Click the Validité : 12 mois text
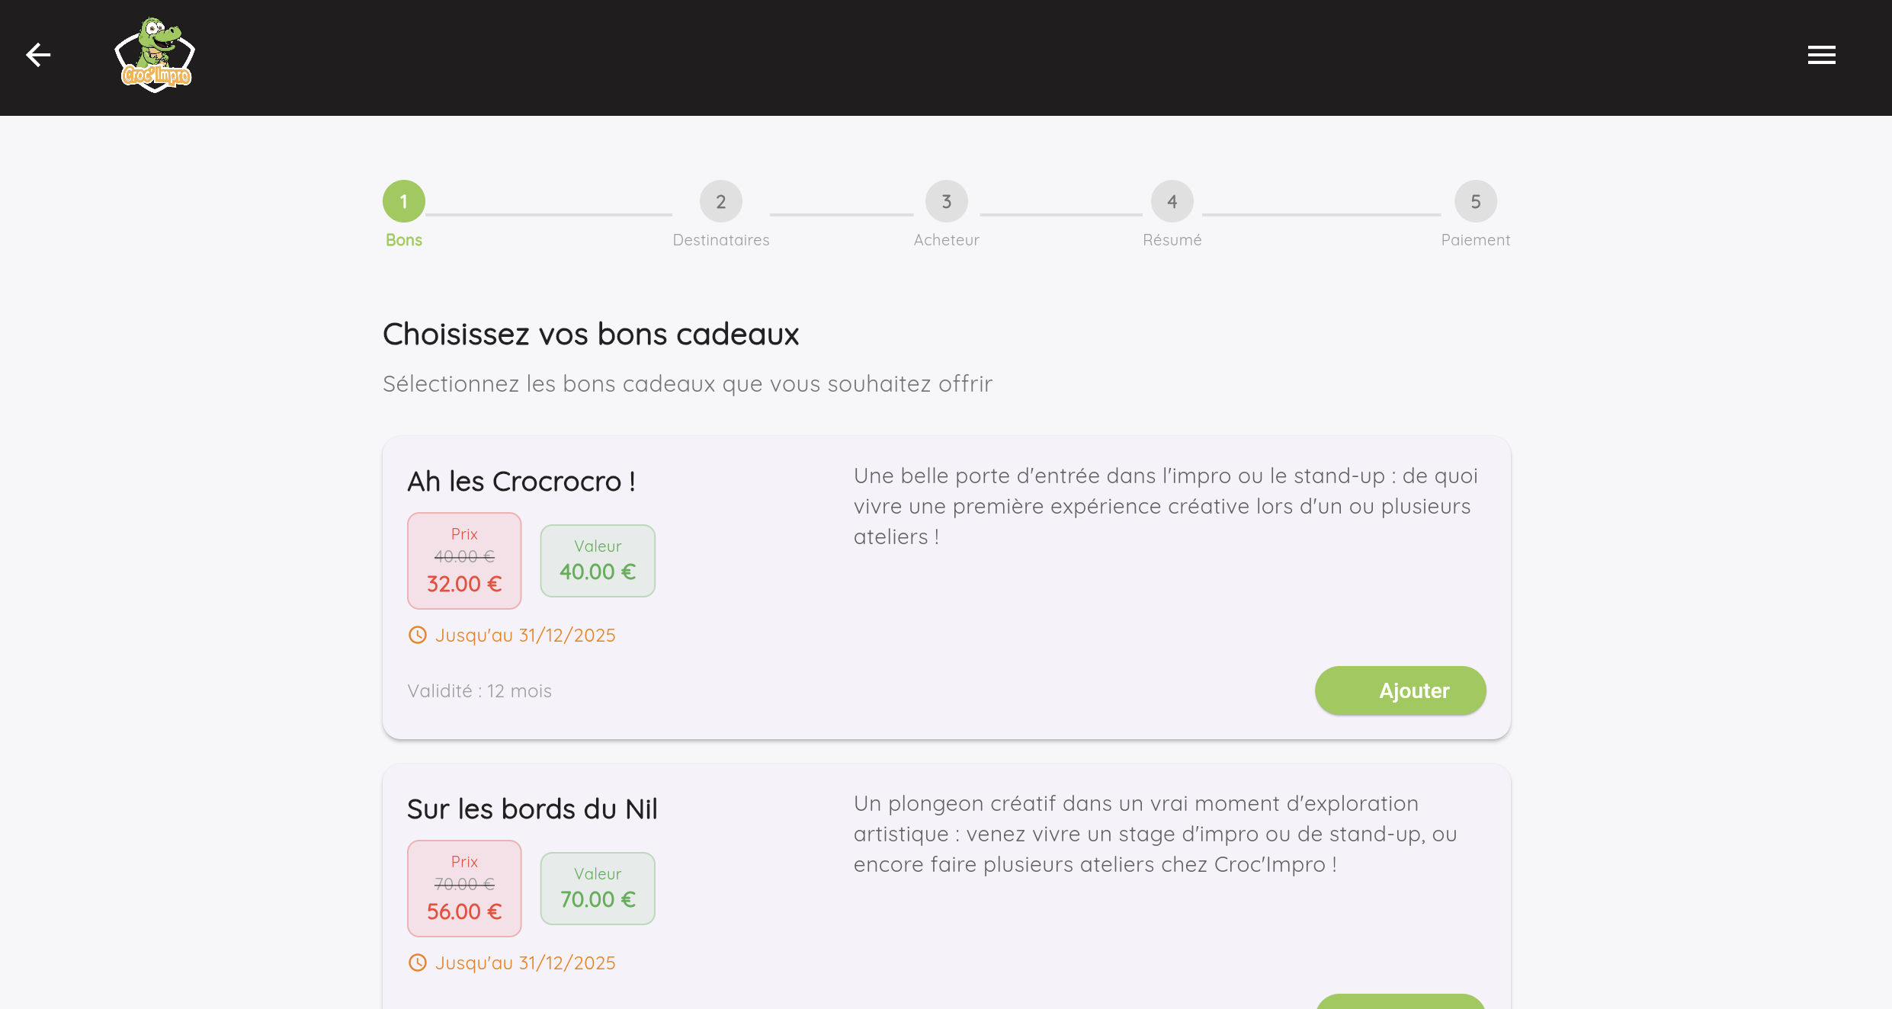The height and width of the screenshot is (1009, 1892). point(479,691)
